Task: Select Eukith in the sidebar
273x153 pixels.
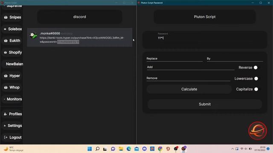Action: point(12,41)
